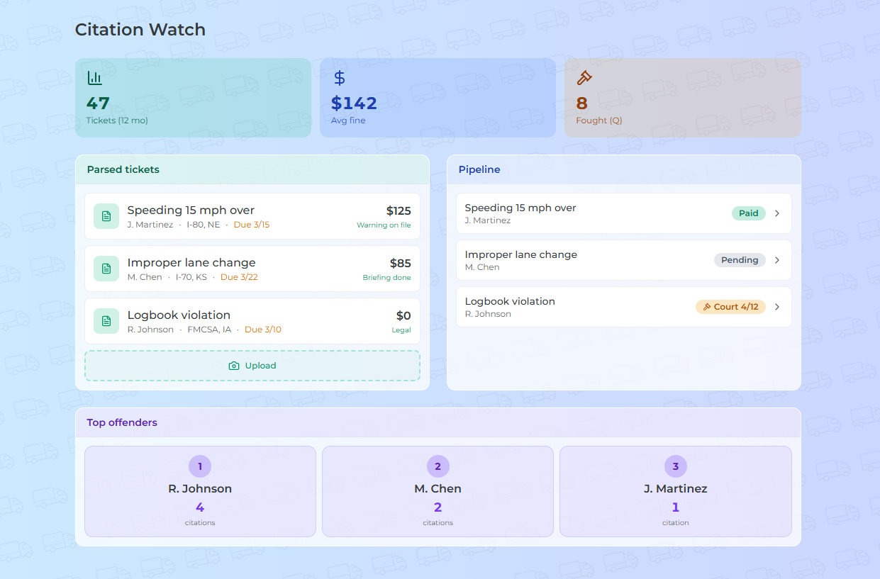Switch to the Pipeline panel header

click(x=479, y=169)
